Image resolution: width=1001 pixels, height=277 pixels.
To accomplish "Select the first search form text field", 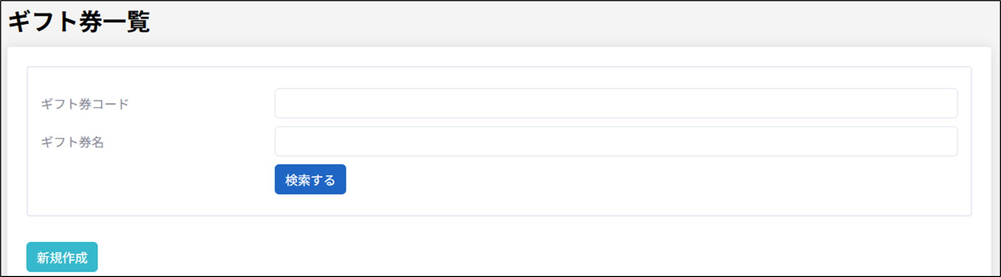I will coord(616,103).
